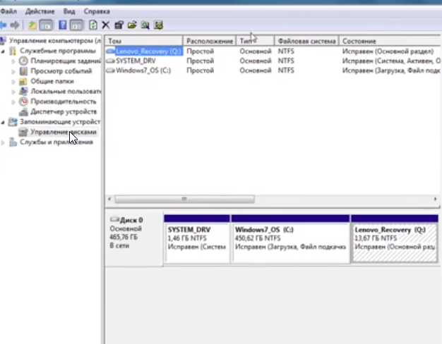Open the Файл menu
The image size is (442, 344).
click(x=8, y=11)
